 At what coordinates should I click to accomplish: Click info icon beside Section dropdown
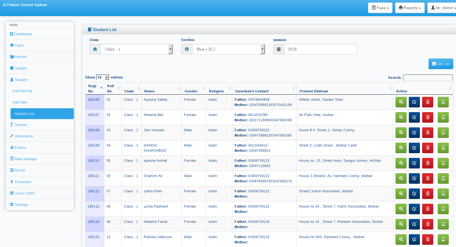coord(187,49)
